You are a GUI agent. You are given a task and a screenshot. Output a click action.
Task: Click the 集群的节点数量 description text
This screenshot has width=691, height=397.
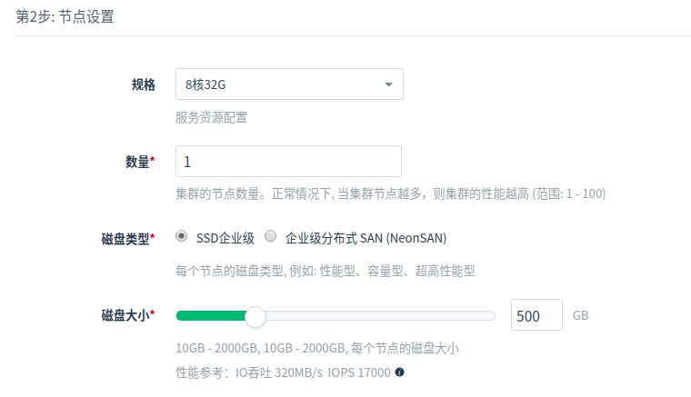(x=391, y=194)
